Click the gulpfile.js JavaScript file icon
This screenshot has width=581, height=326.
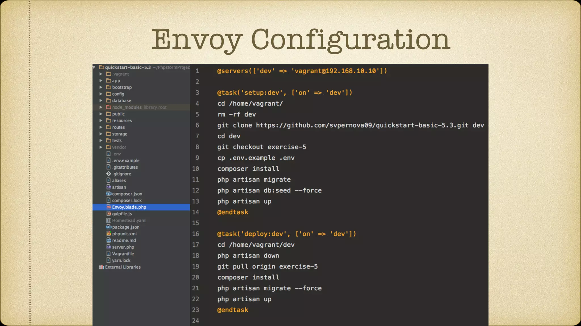tap(109, 214)
